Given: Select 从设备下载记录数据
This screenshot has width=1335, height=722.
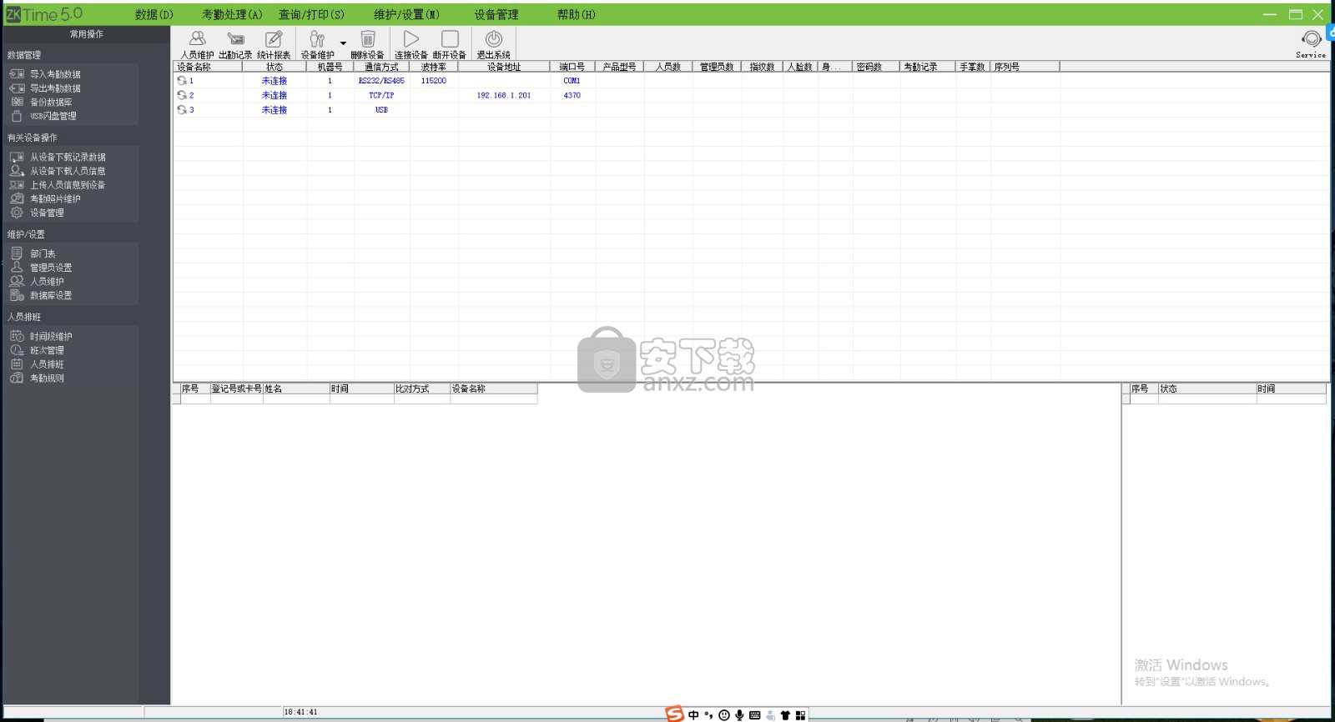Looking at the screenshot, I should 68,157.
